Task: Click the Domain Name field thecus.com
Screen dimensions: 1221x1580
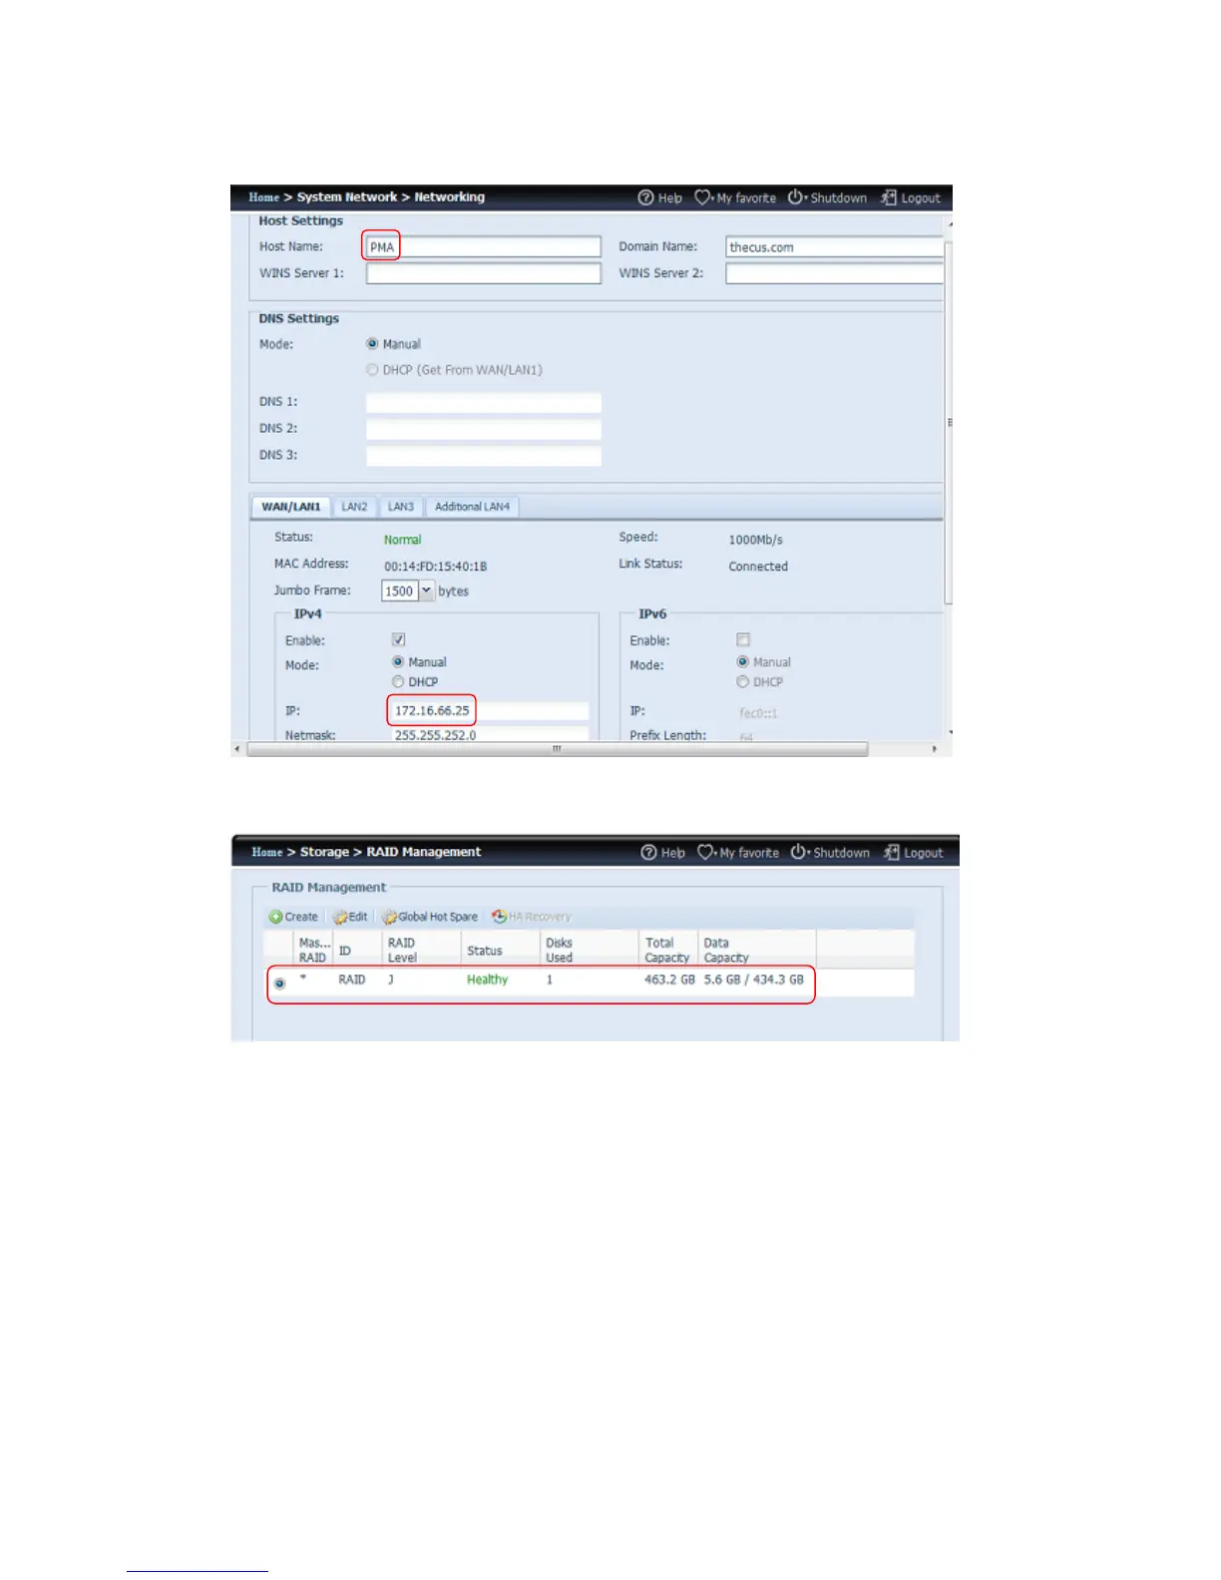Action: click(834, 246)
